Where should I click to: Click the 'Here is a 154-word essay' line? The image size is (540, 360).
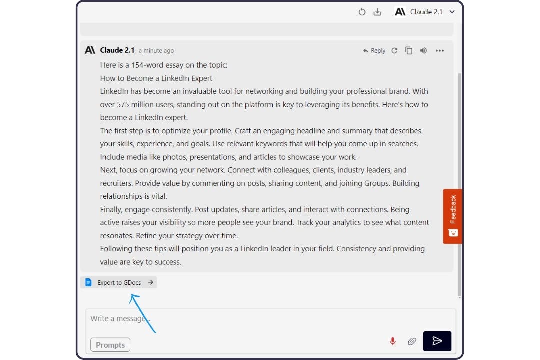164,65
